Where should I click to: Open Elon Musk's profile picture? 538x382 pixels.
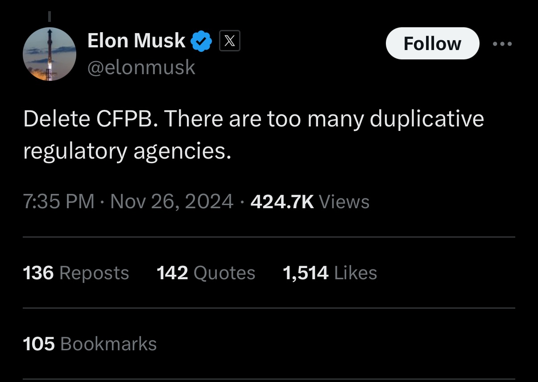(49, 54)
